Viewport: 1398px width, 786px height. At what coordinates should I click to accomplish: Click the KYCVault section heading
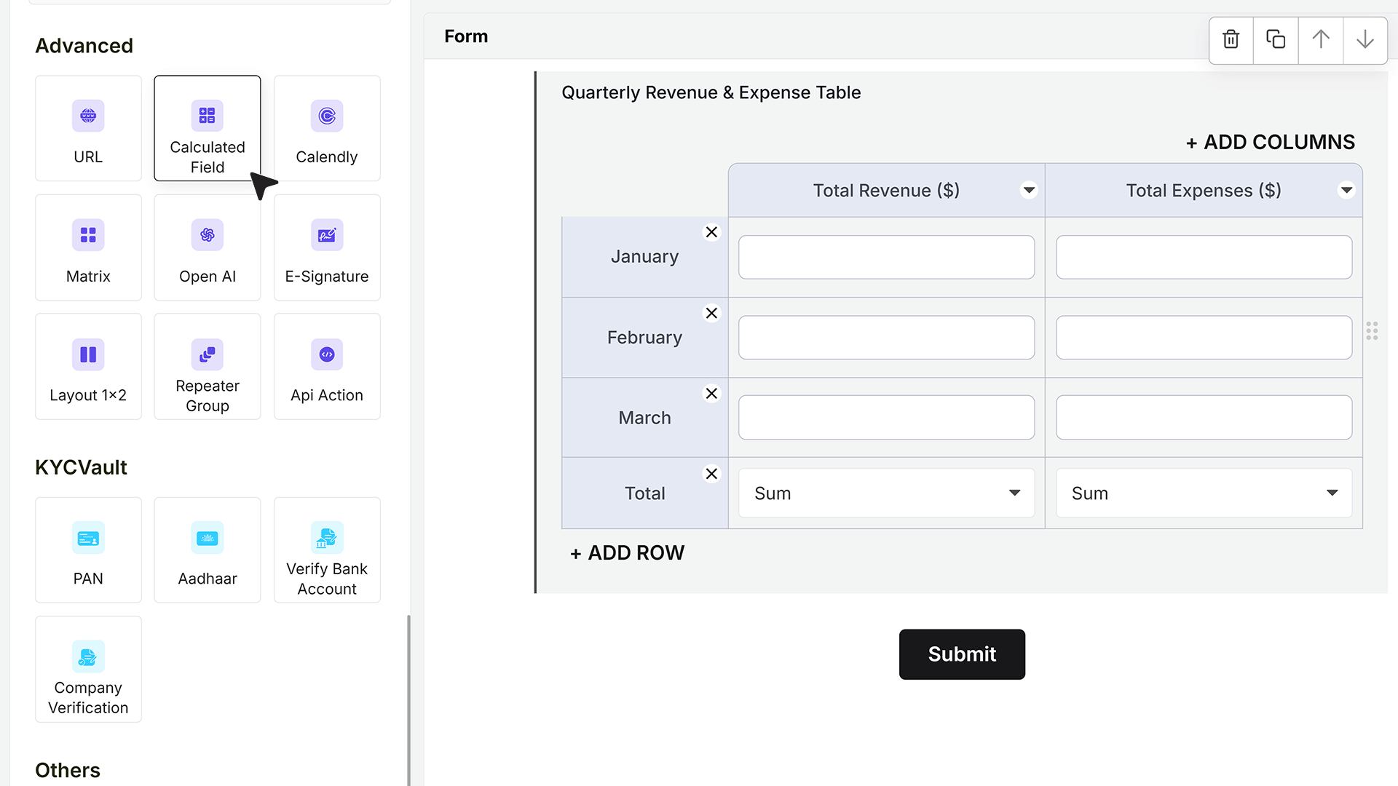[x=81, y=467]
